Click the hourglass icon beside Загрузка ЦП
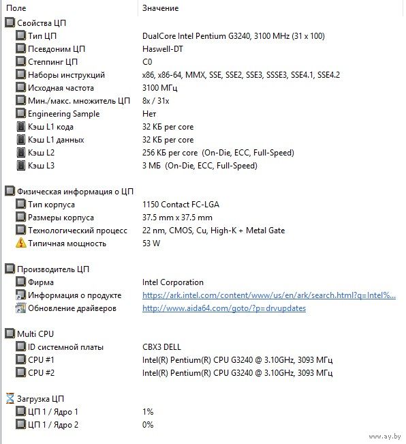 (x=10, y=398)
